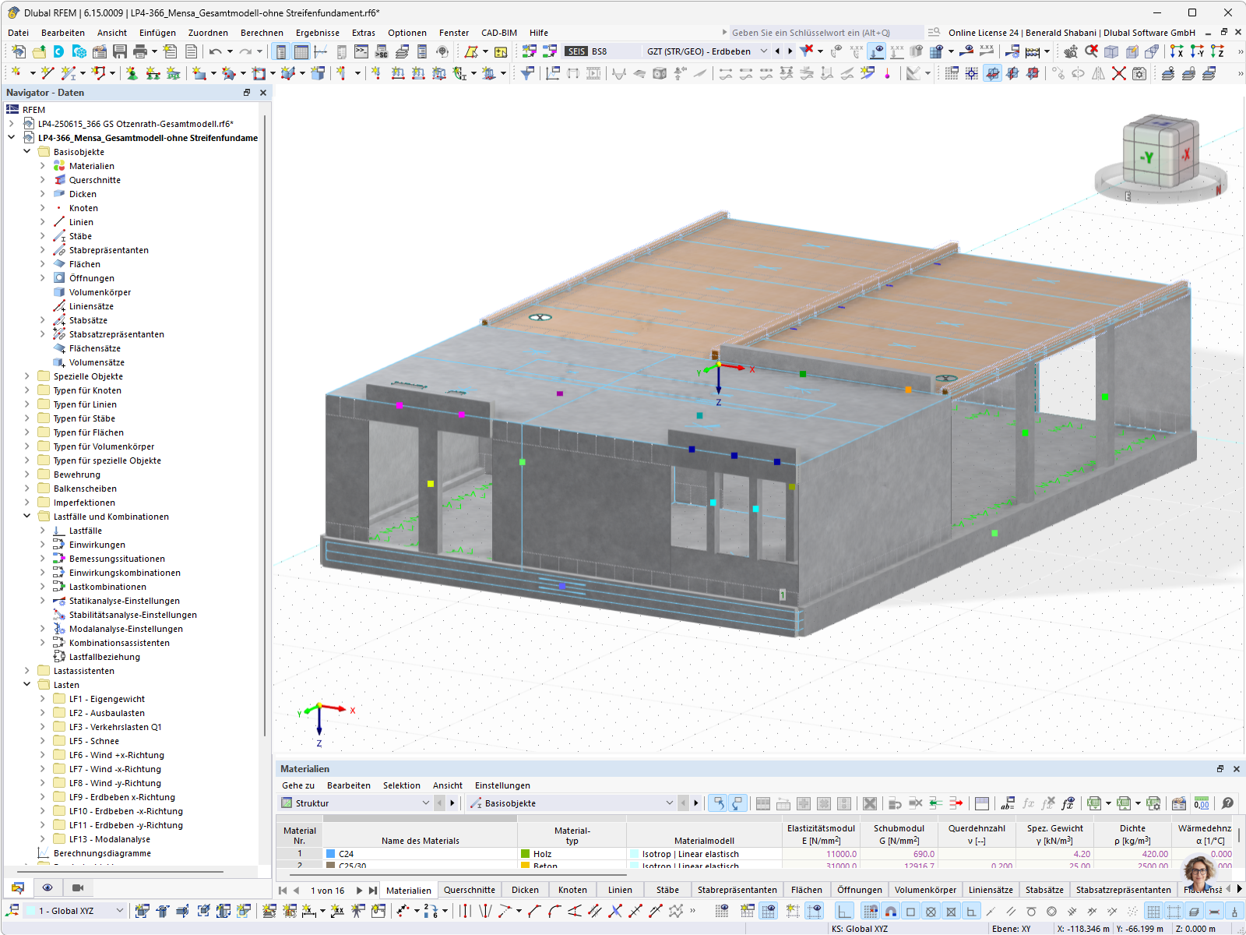The height and width of the screenshot is (935, 1246).
Task: Click the New Model icon
Action: click(18, 51)
